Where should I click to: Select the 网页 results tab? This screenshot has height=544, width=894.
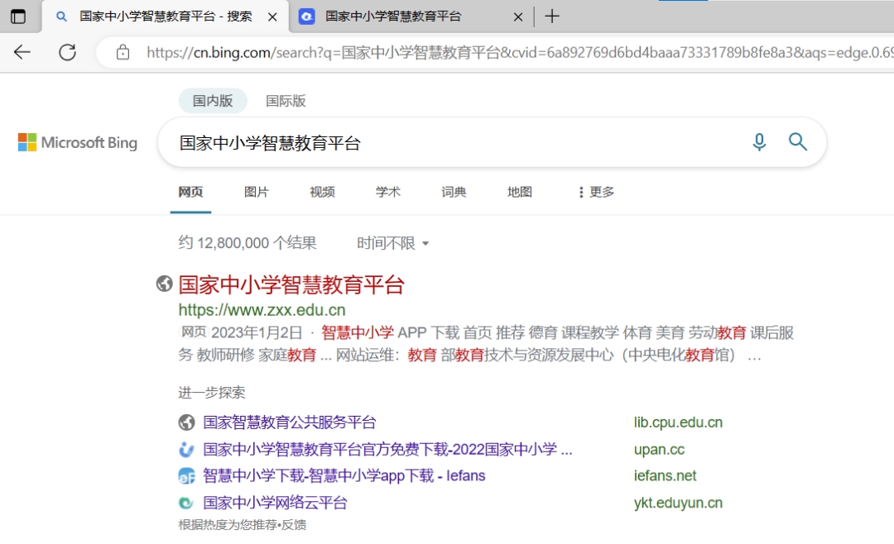coord(190,192)
